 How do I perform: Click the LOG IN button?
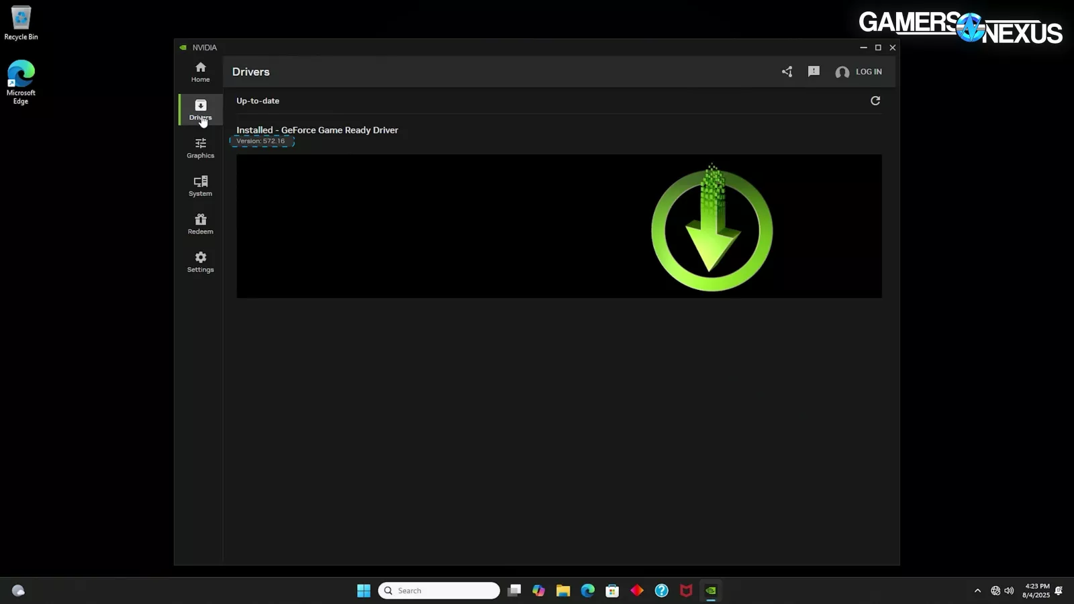point(859,72)
